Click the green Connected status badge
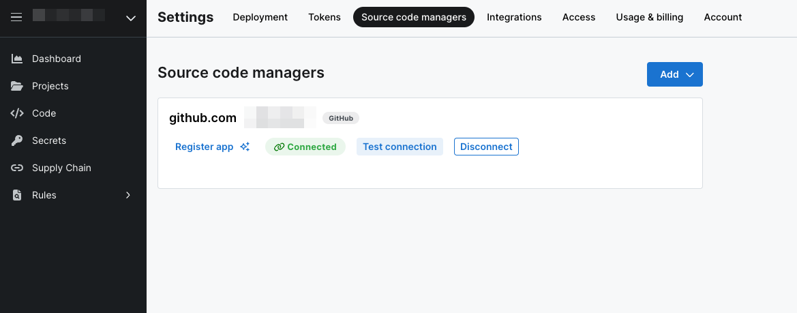Screen dimensions: 797x313 tap(305, 147)
